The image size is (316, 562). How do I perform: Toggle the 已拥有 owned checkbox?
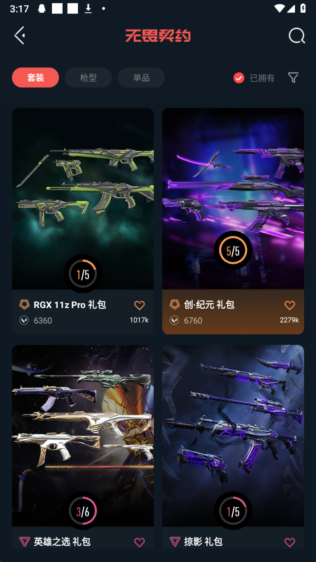239,78
